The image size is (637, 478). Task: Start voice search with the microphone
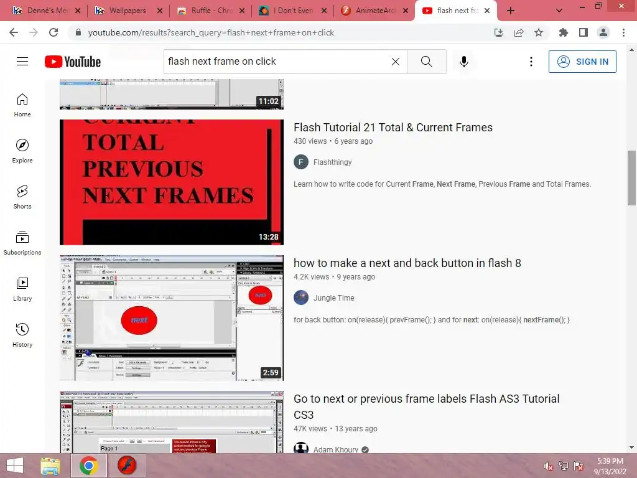(x=464, y=62)
